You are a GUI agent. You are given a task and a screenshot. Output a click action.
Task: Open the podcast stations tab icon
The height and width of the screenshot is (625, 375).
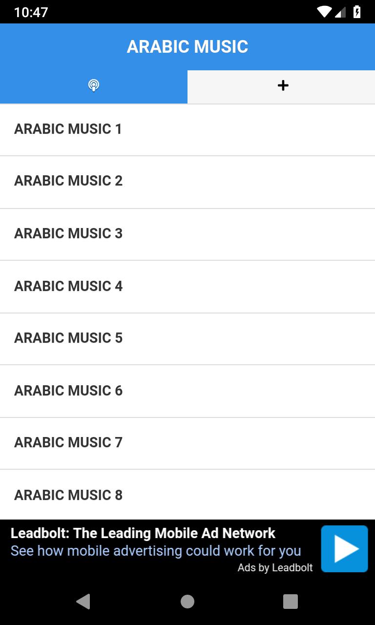(94, 86)
